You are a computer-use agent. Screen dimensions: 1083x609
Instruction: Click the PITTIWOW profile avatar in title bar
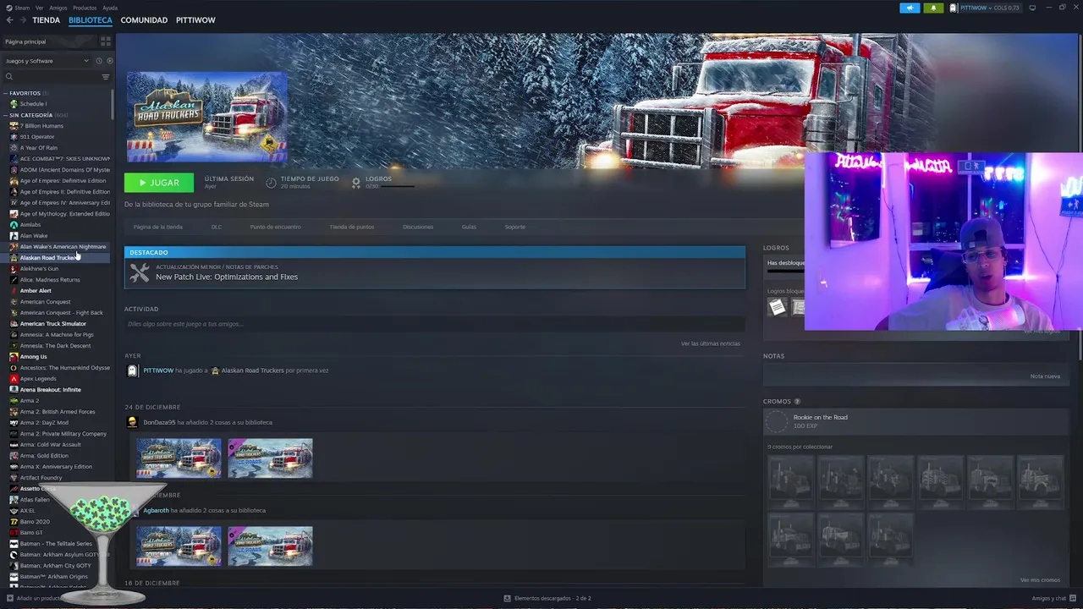954,8
